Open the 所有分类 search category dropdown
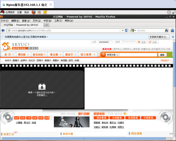The width and height of the screenshot is (176, 141). tap(112, 55)
